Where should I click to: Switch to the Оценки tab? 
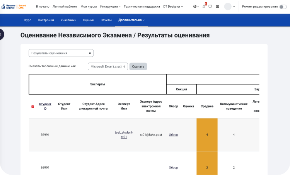(89, 20)
